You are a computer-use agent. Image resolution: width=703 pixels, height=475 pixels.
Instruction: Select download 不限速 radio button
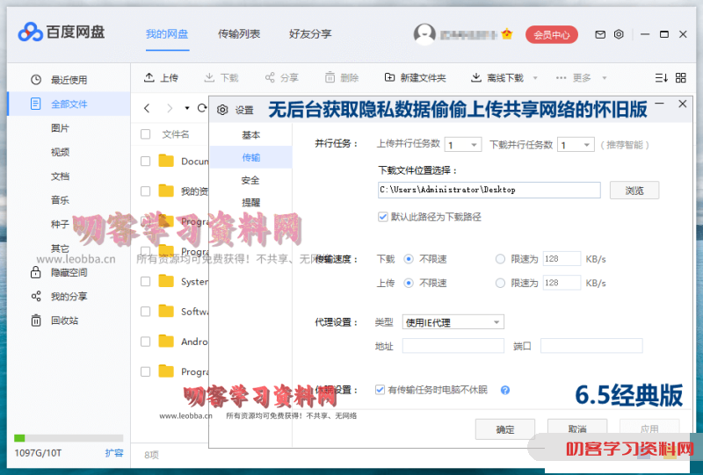(x=409, y=259)
